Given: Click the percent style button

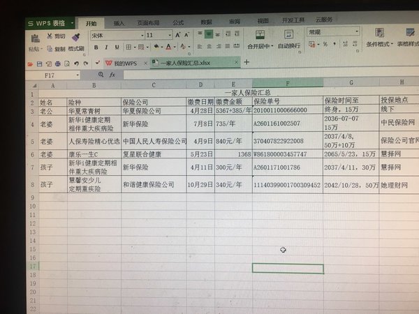Looking at the screenshot, I should point(325,44).
